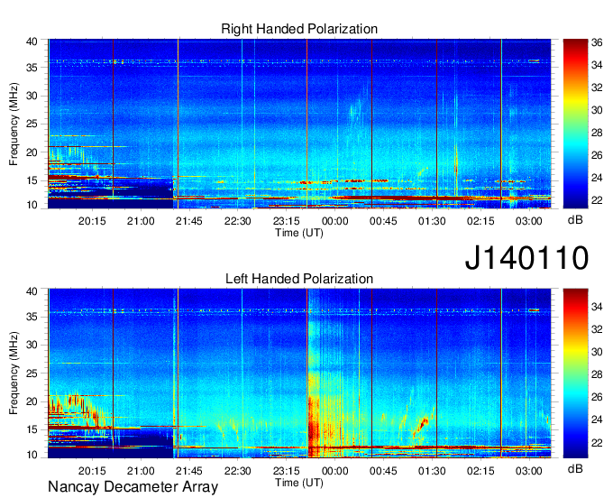This screenshot has height=498, width=613.
Task: Click the 30 value on Right Handed color bar
Action: click(x=597, y=110)
